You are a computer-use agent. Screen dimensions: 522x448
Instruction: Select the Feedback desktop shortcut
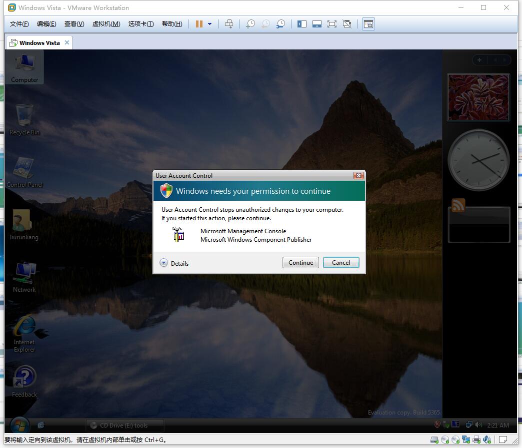24,382
